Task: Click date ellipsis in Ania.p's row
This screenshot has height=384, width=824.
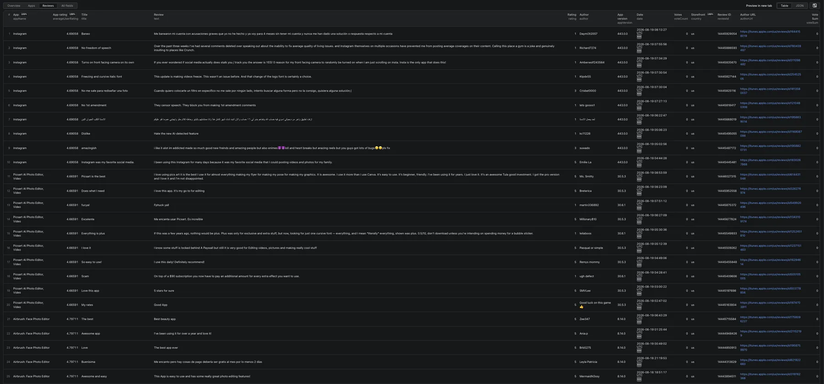Action: pos(639,336)
